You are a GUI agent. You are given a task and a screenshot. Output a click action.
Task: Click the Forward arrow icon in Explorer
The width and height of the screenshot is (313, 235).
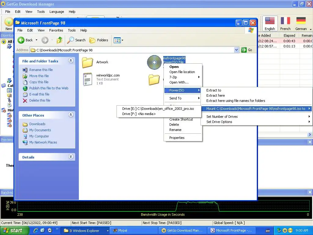(45, 40)
